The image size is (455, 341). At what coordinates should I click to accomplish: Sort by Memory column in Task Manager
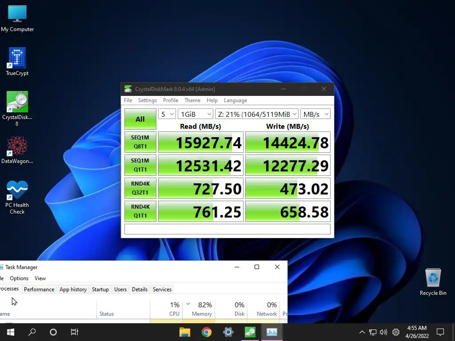pyautogui.click(x=199, y=309)
